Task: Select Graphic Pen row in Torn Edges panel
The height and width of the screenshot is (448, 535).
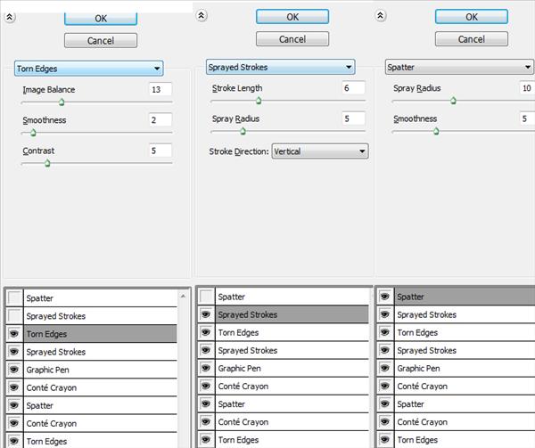Action: tap(100, 370)
